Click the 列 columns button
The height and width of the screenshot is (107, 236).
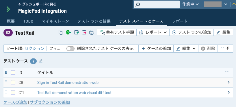[x=225, y=49]
